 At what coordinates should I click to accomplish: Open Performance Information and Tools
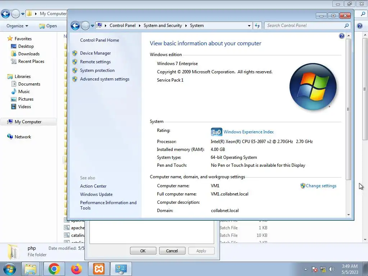(x=108, y=205)
